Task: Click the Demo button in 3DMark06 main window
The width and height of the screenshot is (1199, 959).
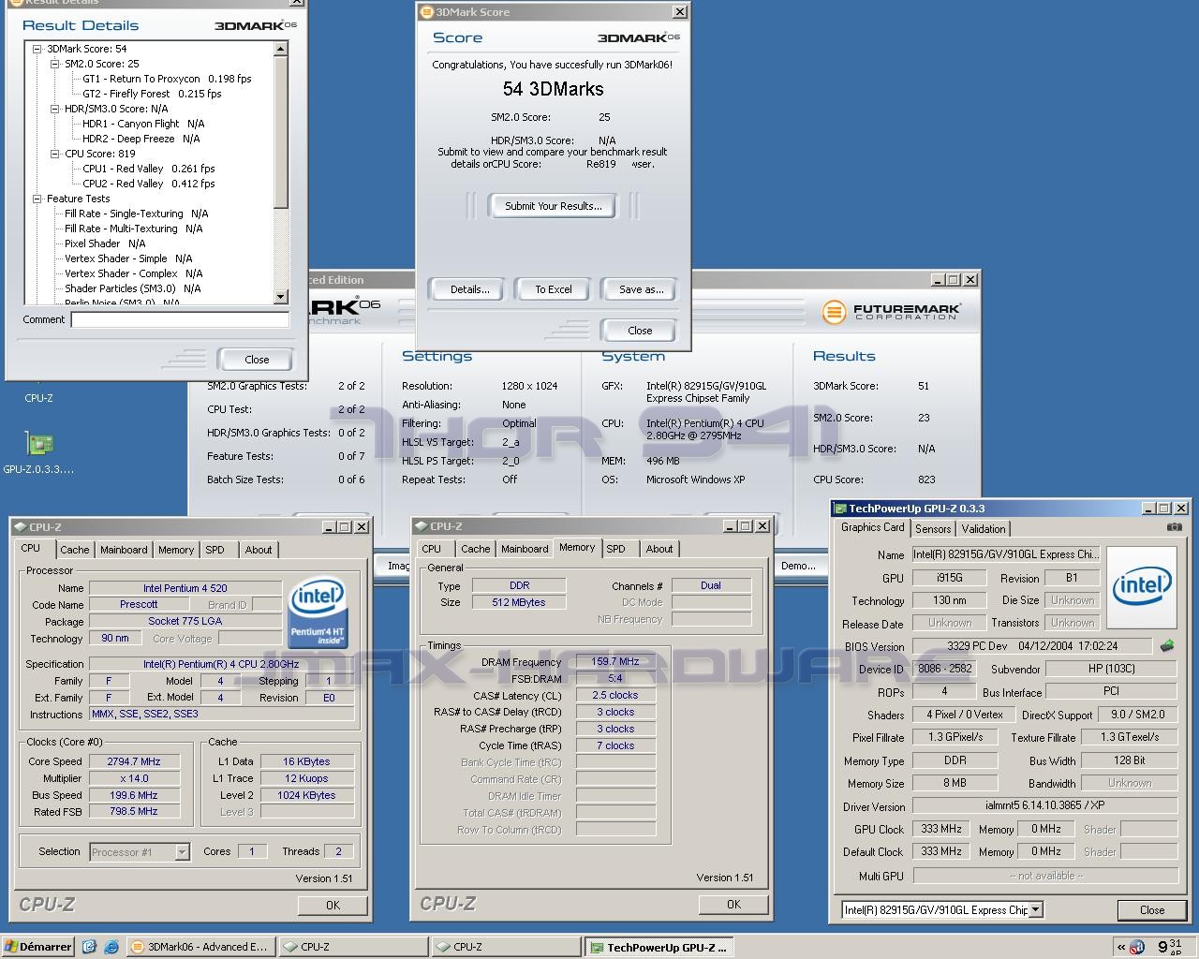Action: click(x=798, y=566)
